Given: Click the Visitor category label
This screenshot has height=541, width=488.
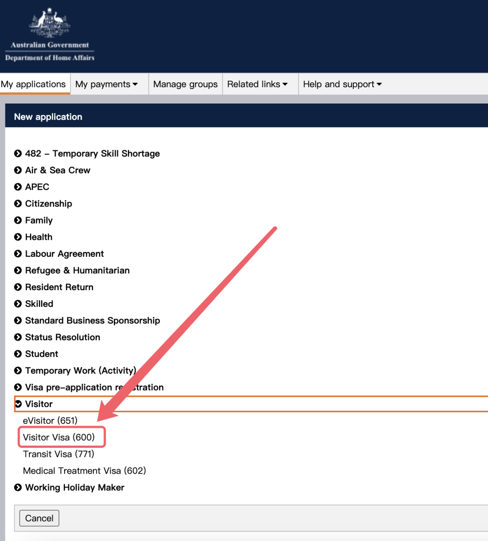Looking at the screenshot, I should coord(39,404).
